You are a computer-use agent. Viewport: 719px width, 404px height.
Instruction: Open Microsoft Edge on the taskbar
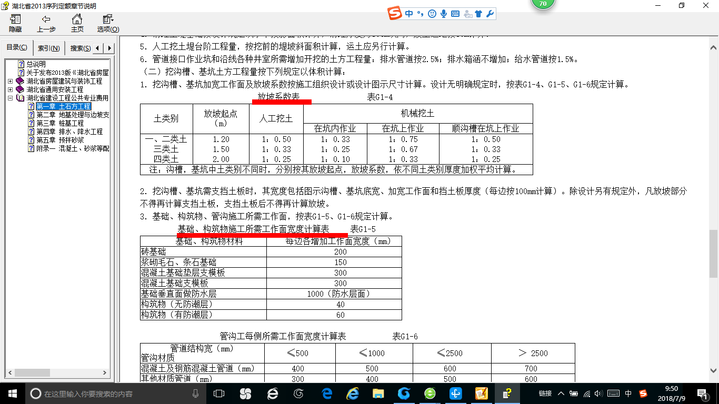click(x=326, y=393)
